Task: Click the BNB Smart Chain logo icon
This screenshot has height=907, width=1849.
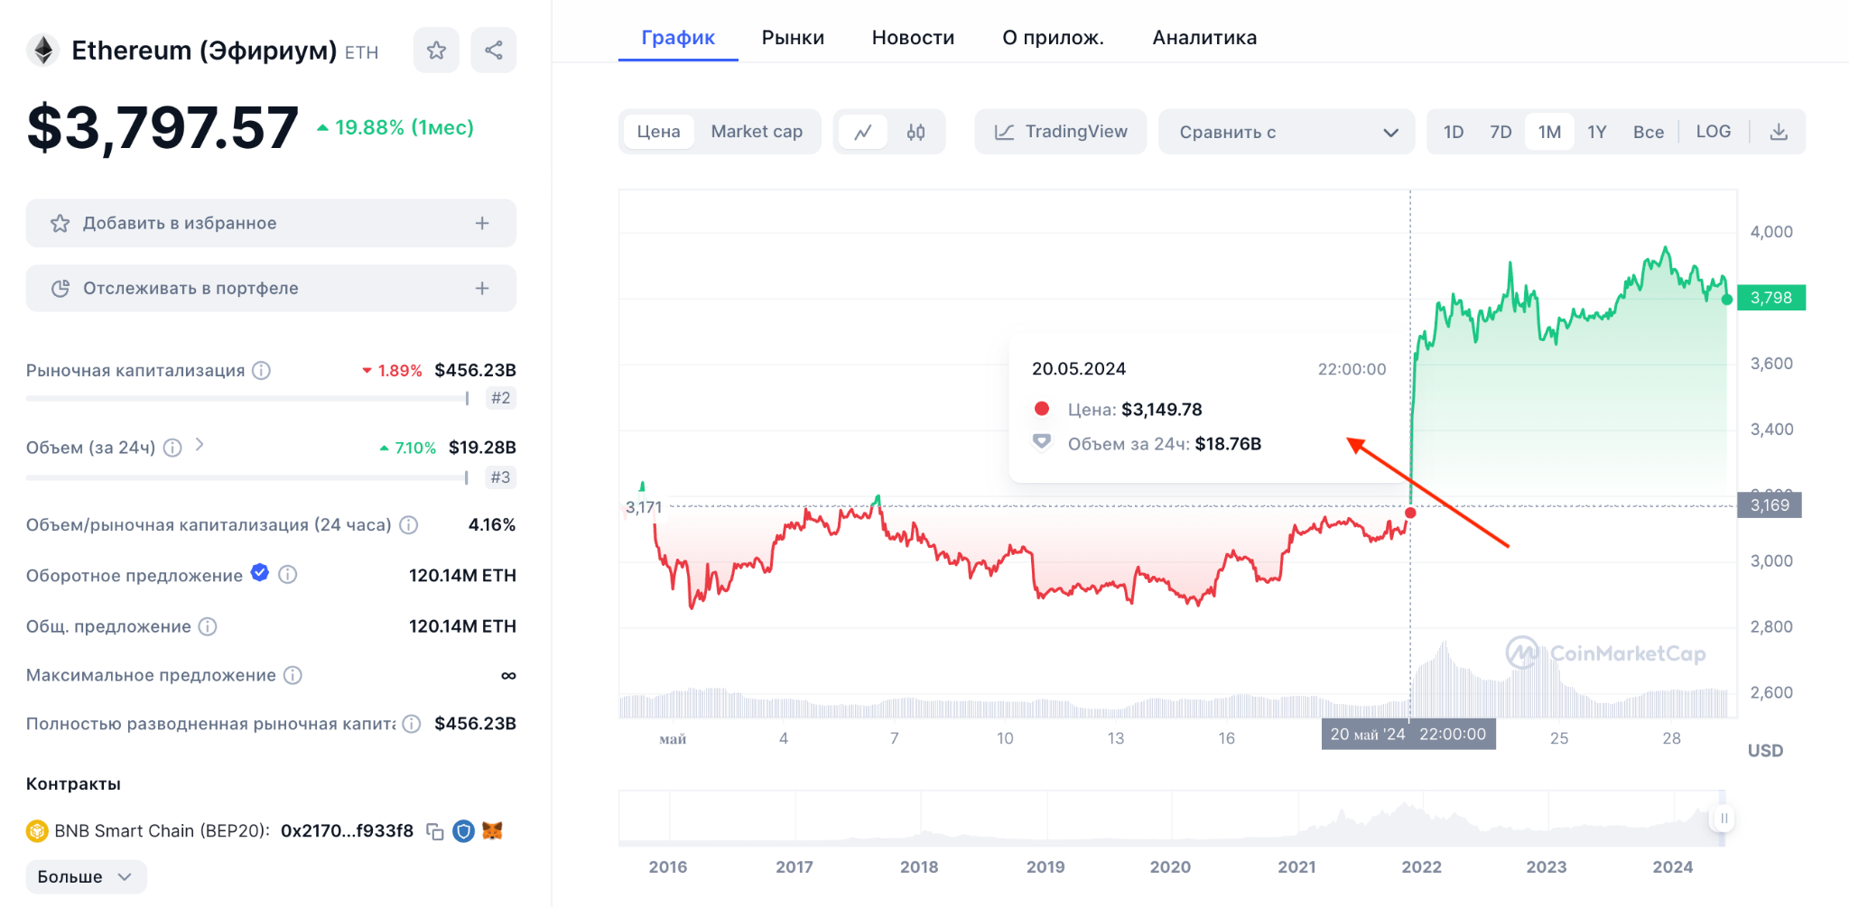Action: point(37,831)
